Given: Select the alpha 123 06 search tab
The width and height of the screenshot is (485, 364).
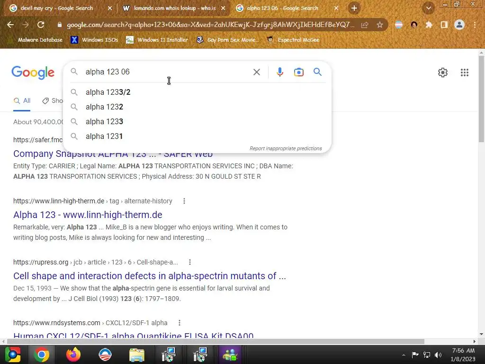Looking at the screenshot, I should pos(282,8).
